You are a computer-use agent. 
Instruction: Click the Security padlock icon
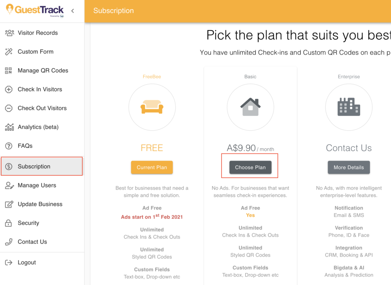point(9,223)
